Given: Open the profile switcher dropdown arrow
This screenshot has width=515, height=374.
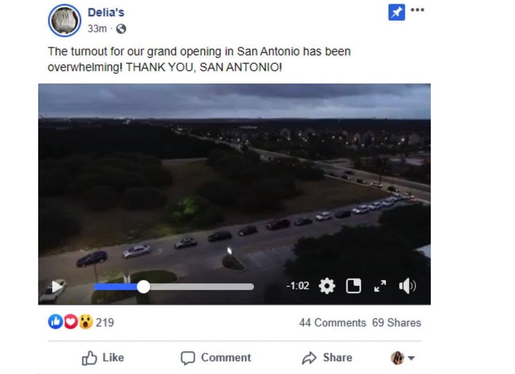Looking at the screenshot, I should point(411,358).
